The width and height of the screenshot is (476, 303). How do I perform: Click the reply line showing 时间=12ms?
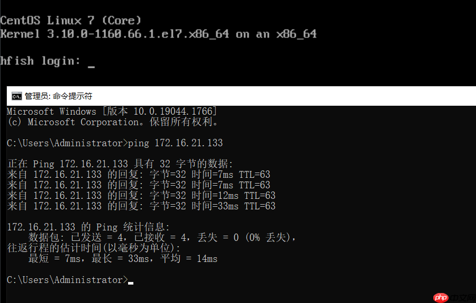click(141, 196)
